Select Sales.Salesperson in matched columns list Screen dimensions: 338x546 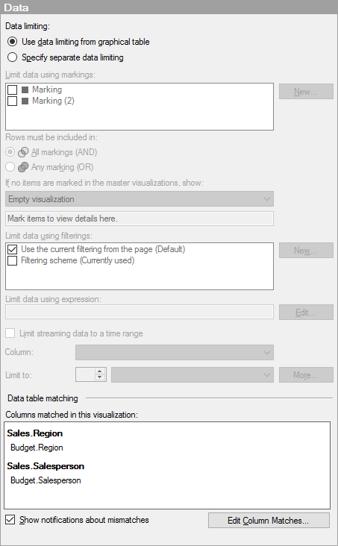click(x=46, y=466)
